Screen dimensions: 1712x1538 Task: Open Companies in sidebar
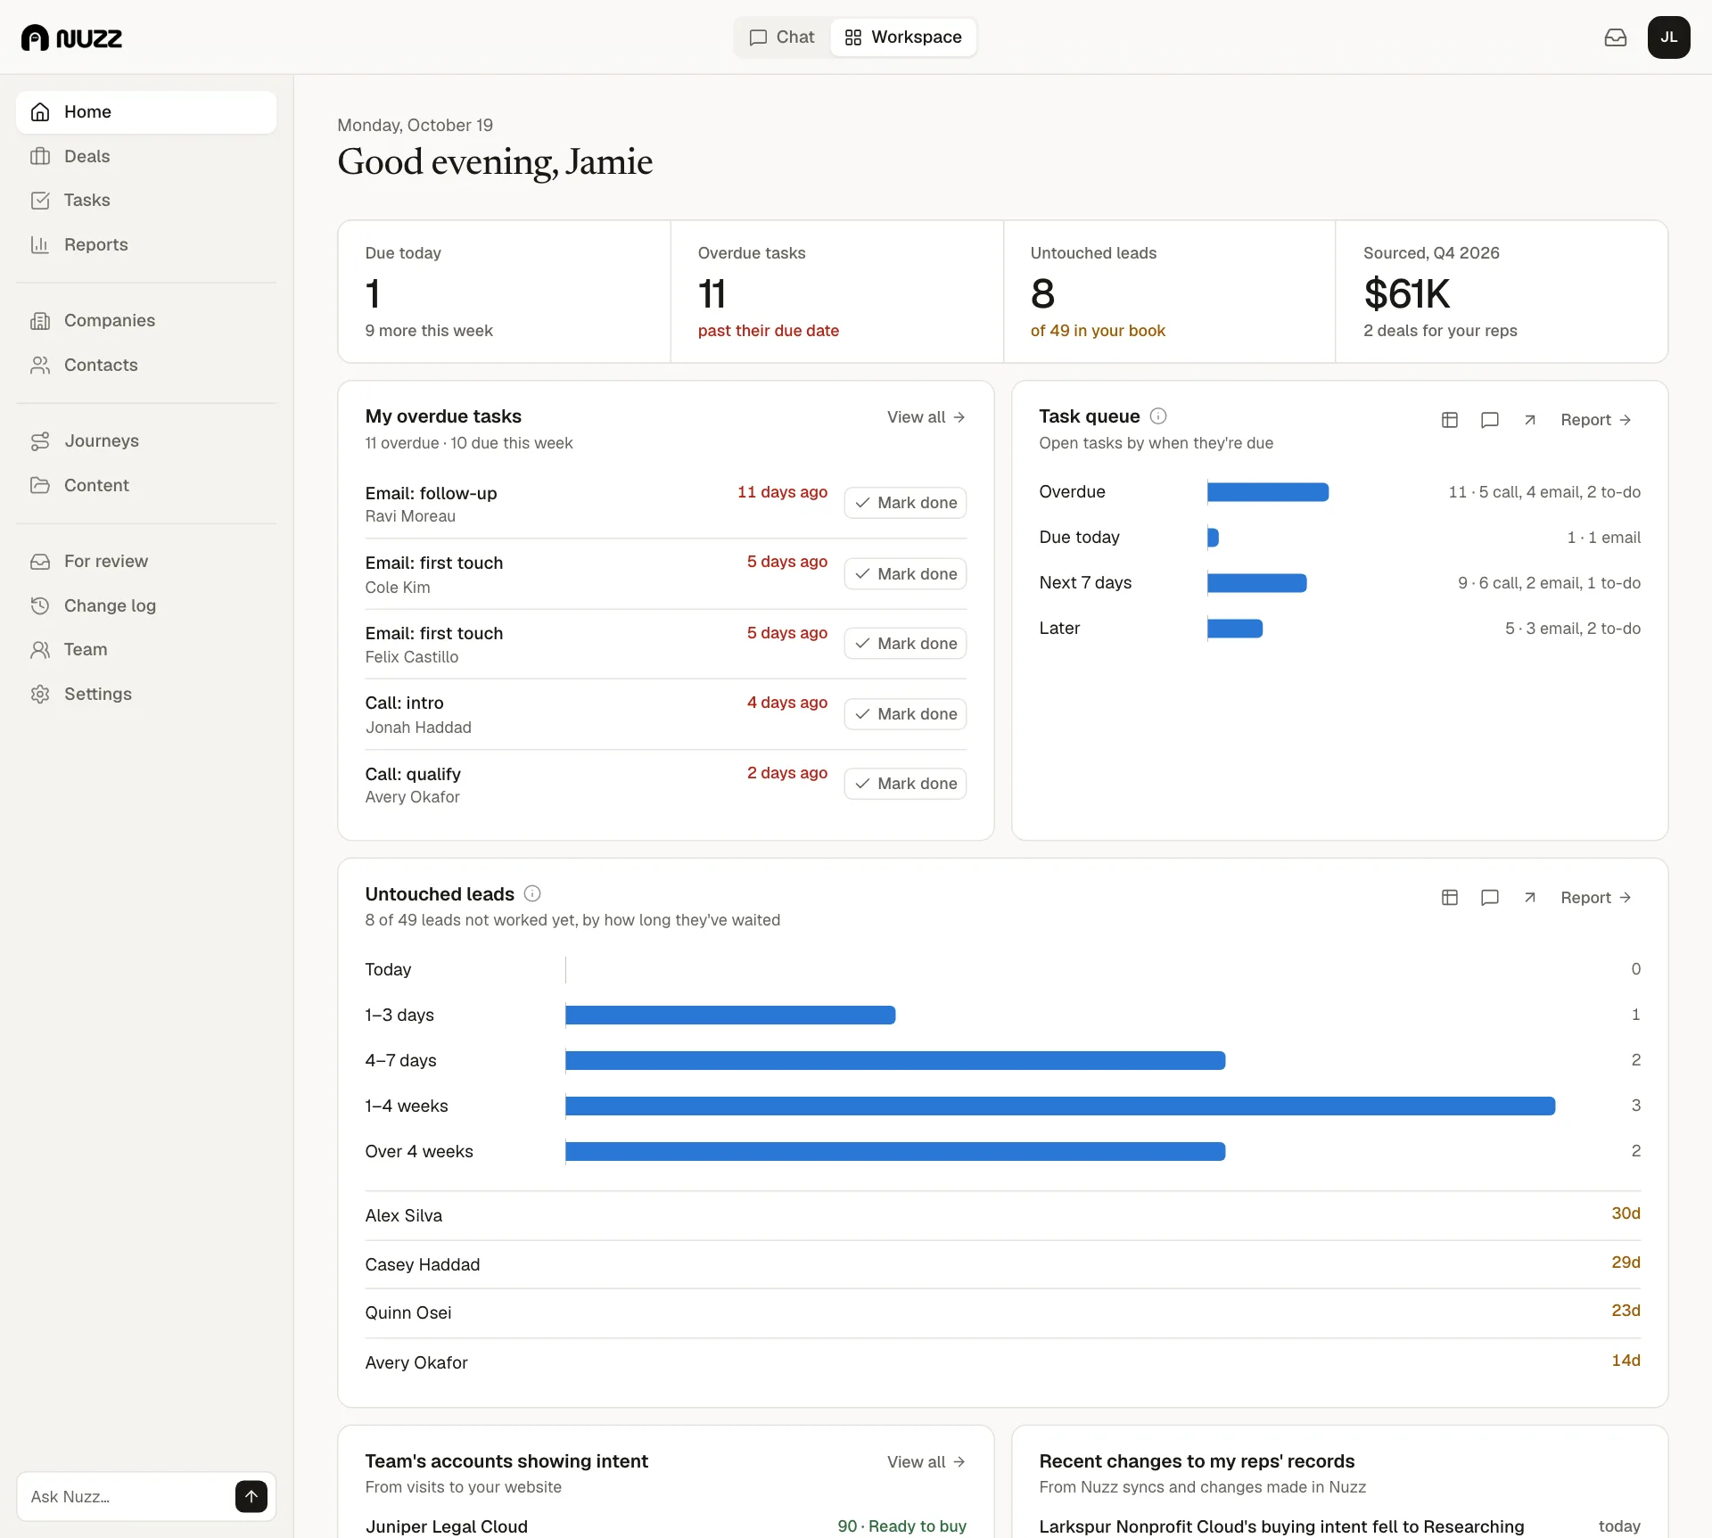(146, 321)
